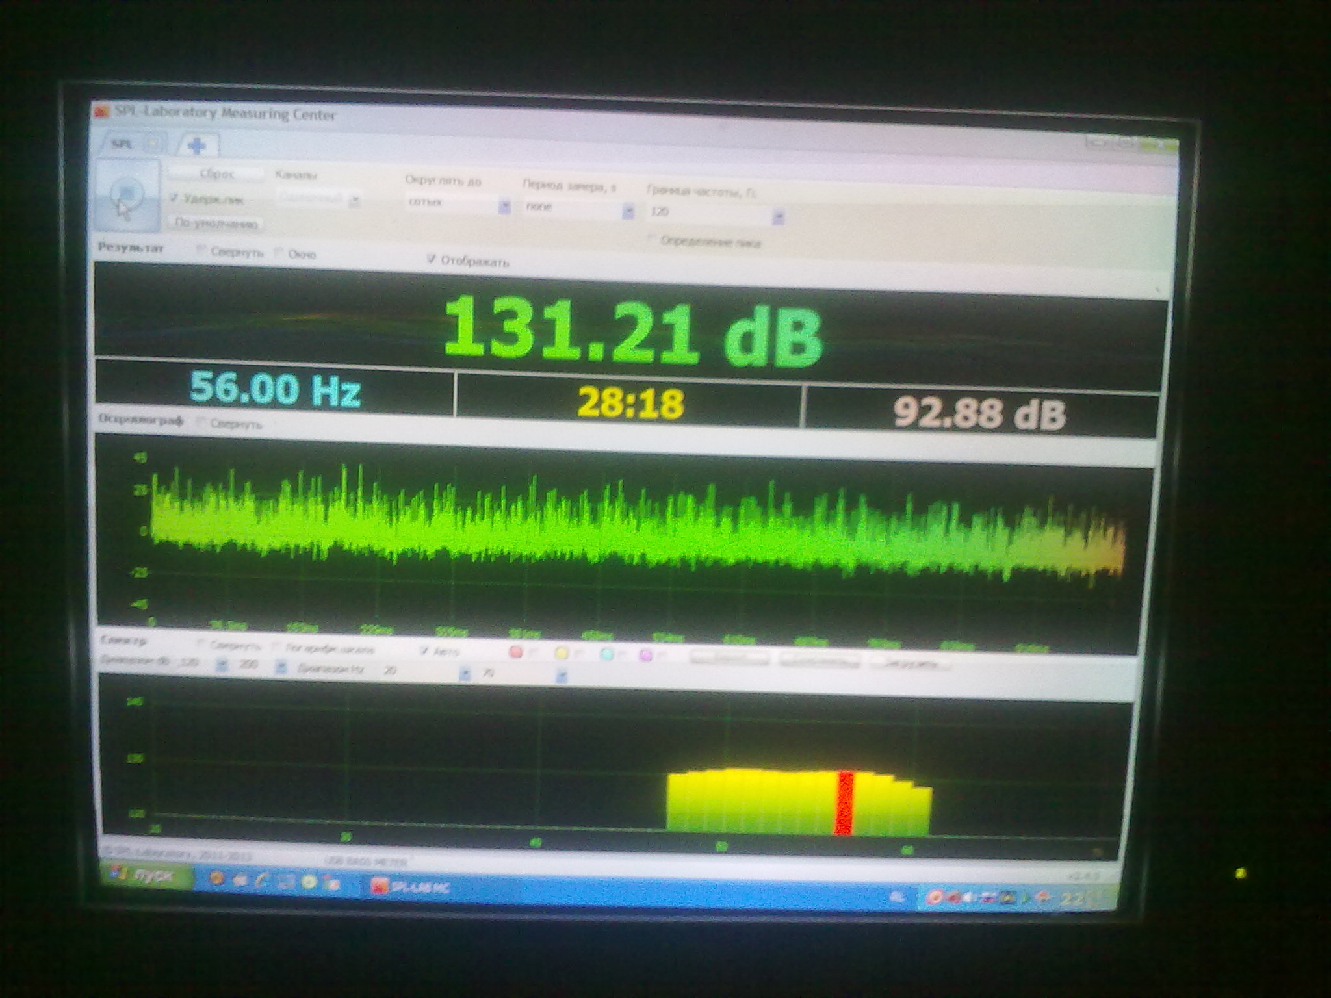Select the red spectrum marker circle

(x=516, y=652)
